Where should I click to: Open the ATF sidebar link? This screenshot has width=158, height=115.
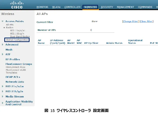click(x=8, y=54)
